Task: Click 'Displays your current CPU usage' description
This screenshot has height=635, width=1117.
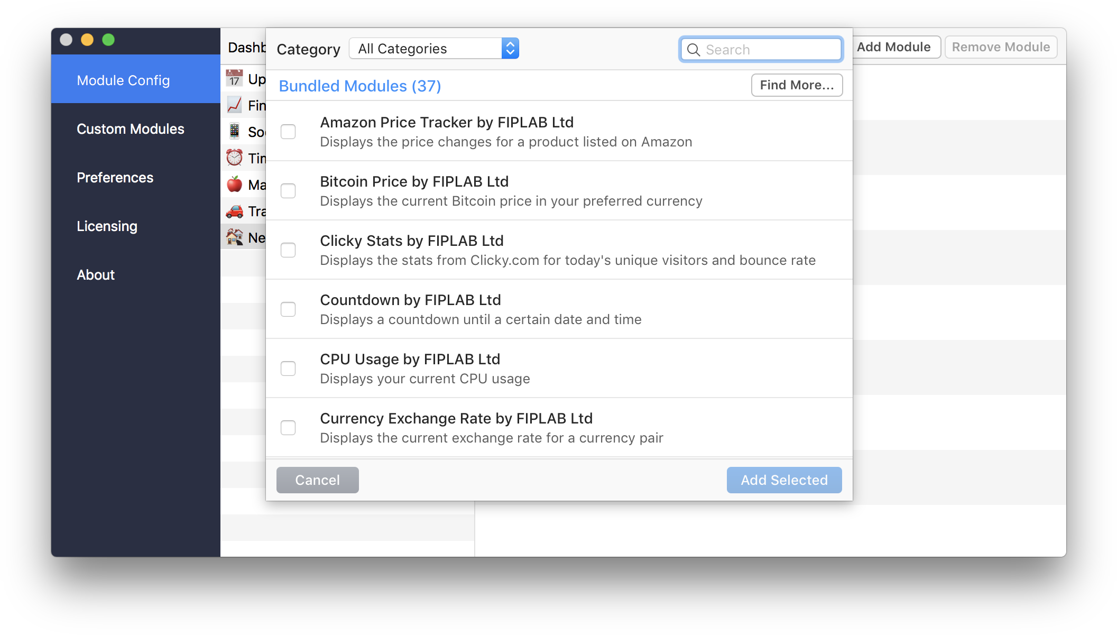Action: (425, 379)
